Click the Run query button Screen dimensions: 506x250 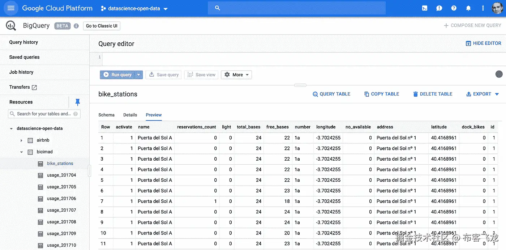117,75
